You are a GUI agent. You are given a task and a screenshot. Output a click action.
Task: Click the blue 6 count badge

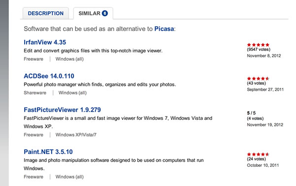[105, 13]
